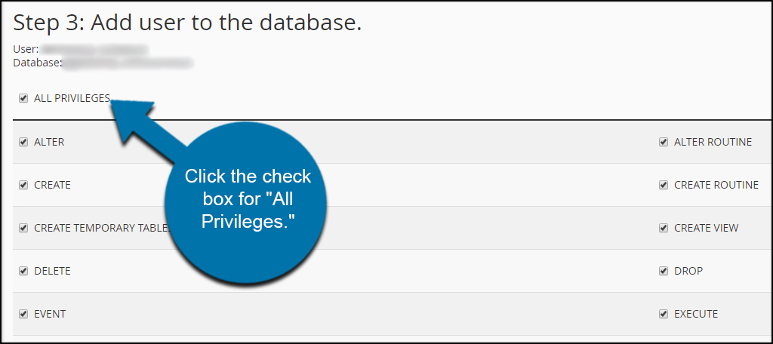Click the ALL PRIVILEGES label text
773x344 pixels.
pos(72,98)
